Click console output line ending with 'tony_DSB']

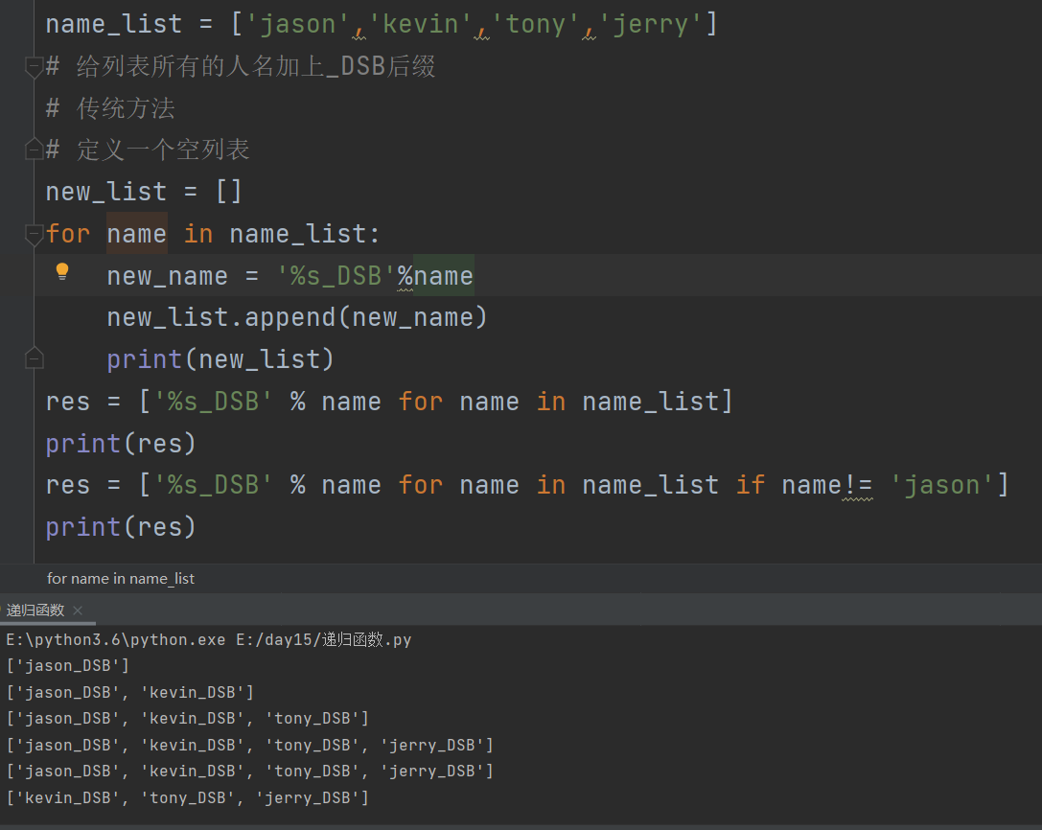(x=187, y=719)
